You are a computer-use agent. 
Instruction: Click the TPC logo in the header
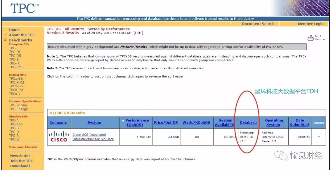point(25,8)
